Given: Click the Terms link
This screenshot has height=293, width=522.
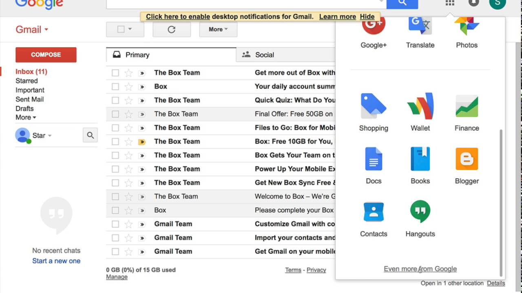Looking at the screenshot, I should (293, 270).
